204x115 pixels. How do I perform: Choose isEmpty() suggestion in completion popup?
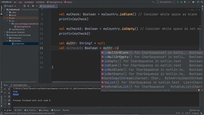click(x=152, y=61)
